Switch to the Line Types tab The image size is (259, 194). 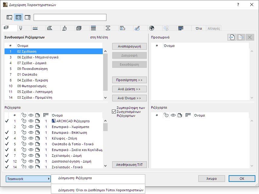pyautogui.click(x=35, y=28)
